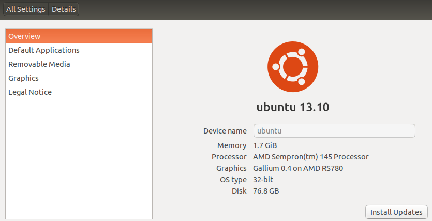Select Overview in the sidebar
The image size is (432, 221).
(79, 36)
